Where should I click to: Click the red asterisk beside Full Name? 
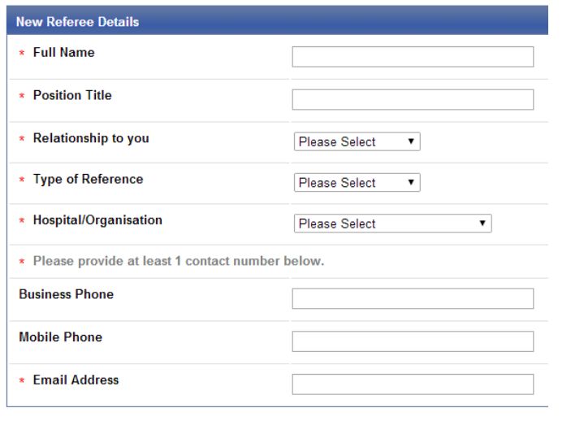tap(22, 53)
